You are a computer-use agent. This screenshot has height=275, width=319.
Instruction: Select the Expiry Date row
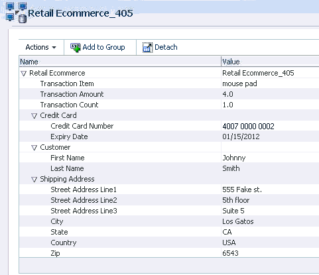(x=169, y=137)
